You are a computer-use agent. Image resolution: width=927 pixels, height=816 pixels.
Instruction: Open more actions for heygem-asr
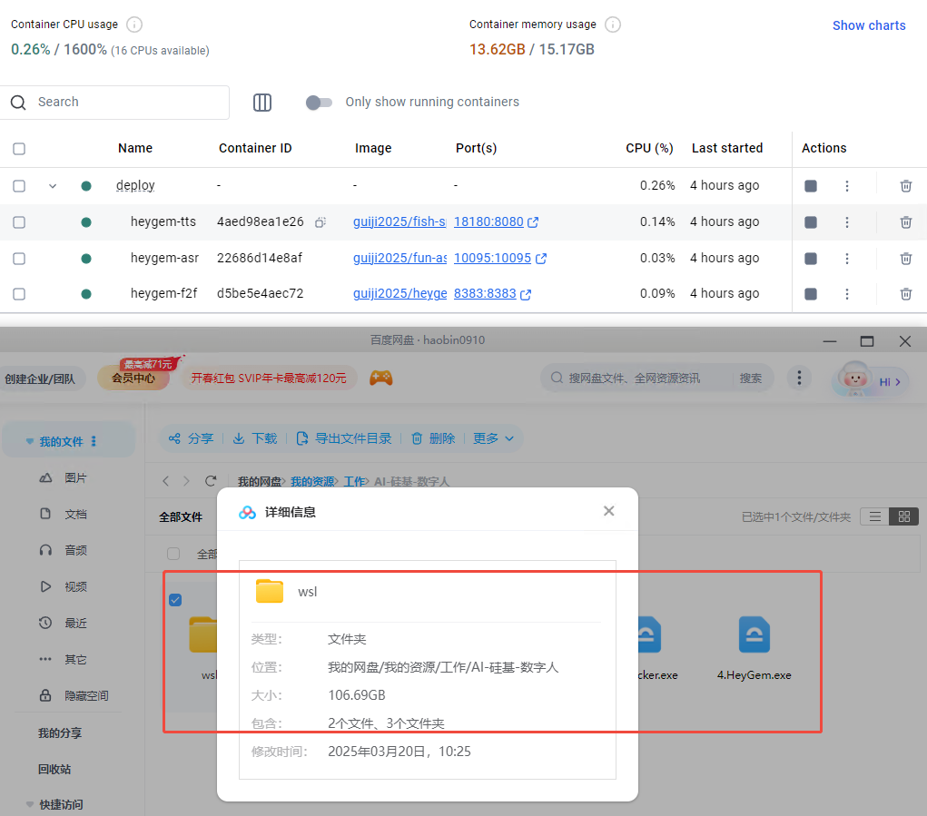coord(847,259)
